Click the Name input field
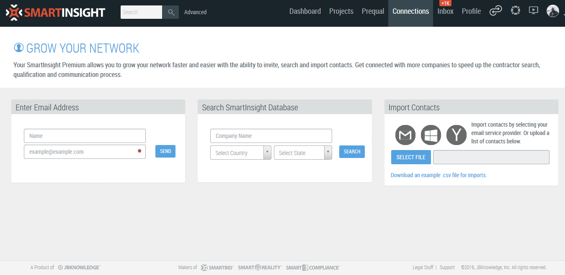Screen dimensions: 565x275 pyautogui.click(x=85, y=136)
